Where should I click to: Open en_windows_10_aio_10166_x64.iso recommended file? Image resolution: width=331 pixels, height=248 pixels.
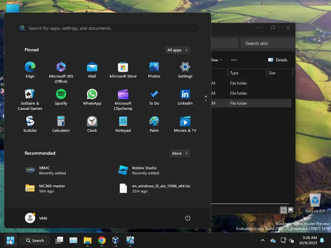[154, 188]
